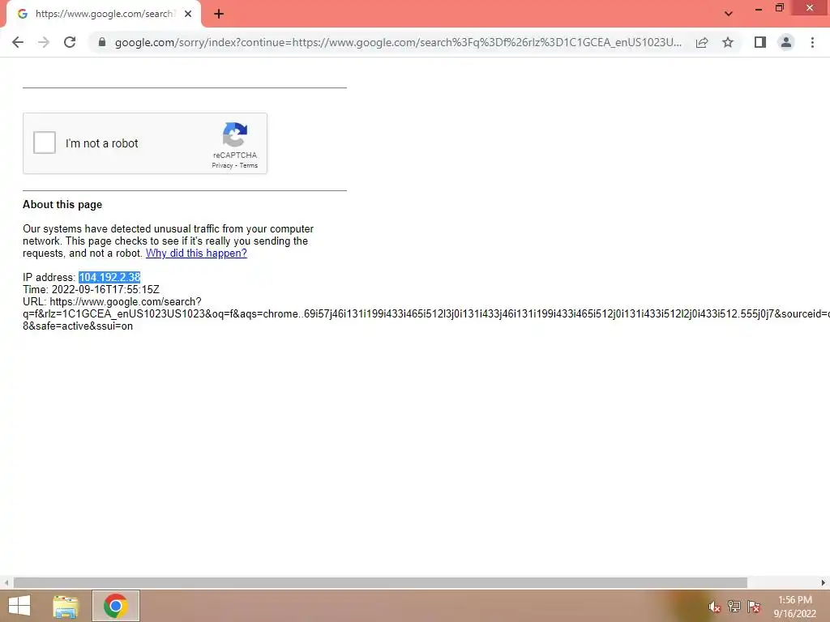Open the Action Center flag icon
The height and width of the screenshot is (622, 830).
754,607
